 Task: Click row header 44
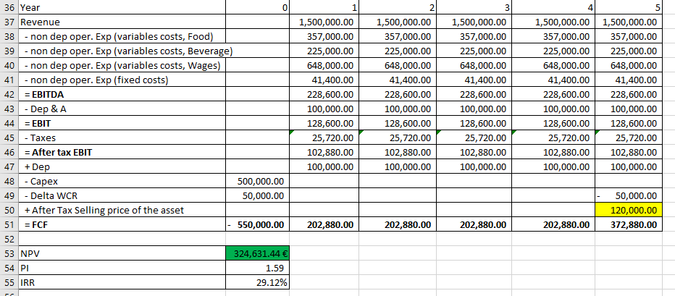click(x=9, y=123)
